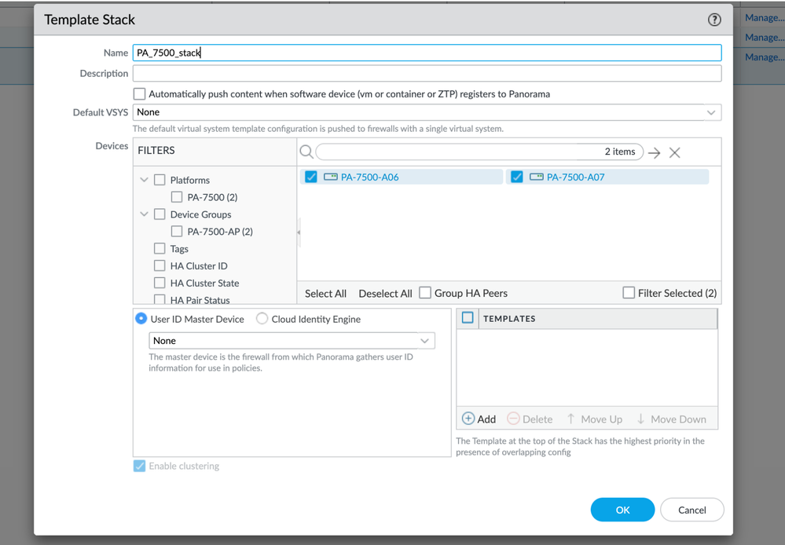Viewport: 785px width, 545px height.
Task: Check the Platforms filter checkbox
Action: [160, 180]
